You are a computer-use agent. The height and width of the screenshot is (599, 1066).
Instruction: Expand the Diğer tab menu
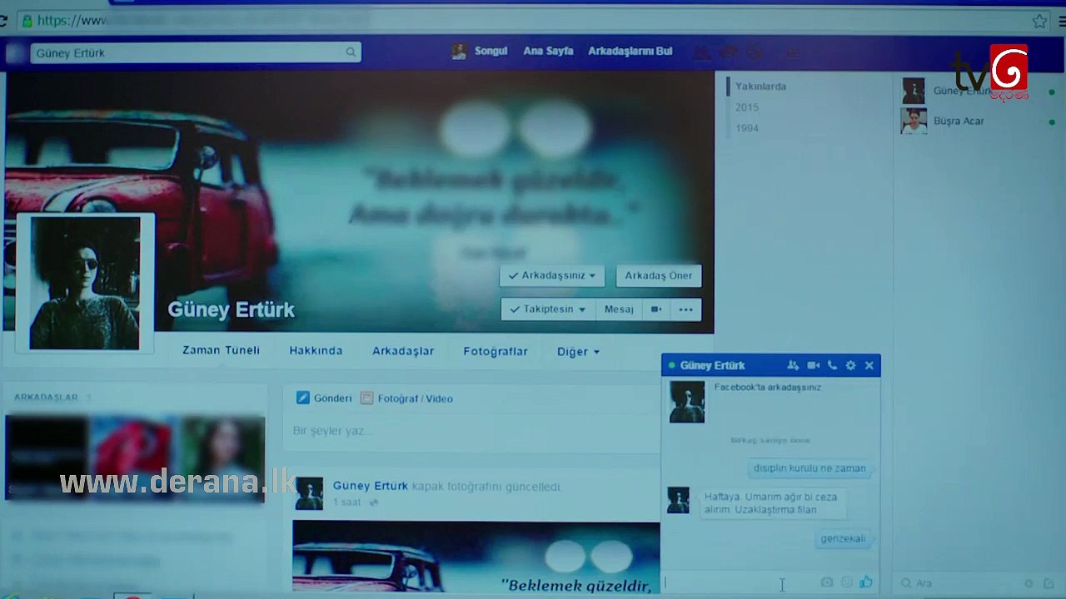pos(578,352)
